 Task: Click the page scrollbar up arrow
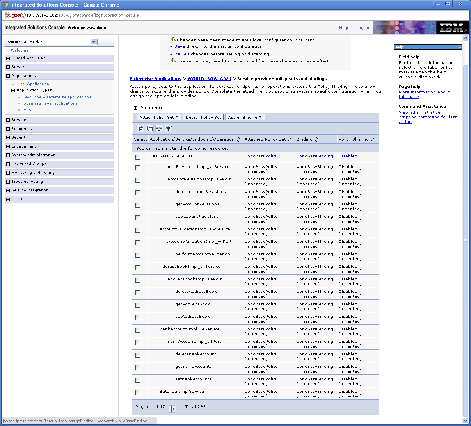(x=466, y=38)
